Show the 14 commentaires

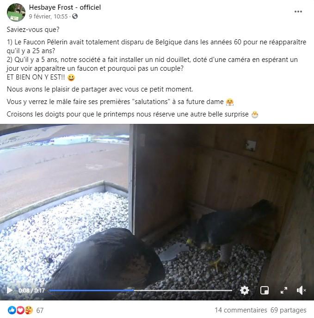pos(241,310)
